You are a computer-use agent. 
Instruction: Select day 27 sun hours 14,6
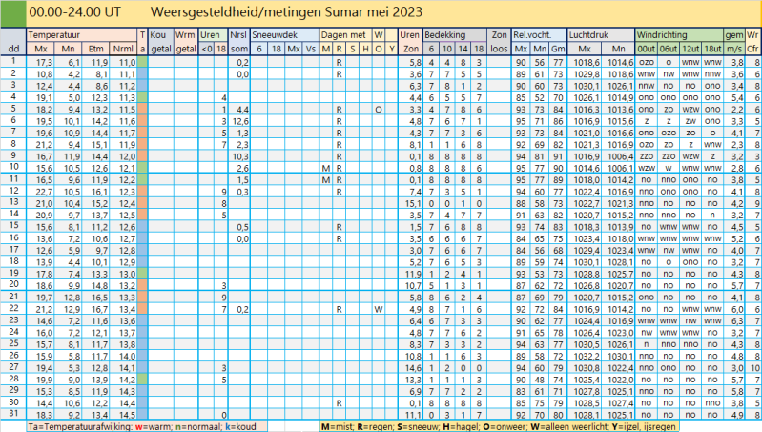(413, 368)
